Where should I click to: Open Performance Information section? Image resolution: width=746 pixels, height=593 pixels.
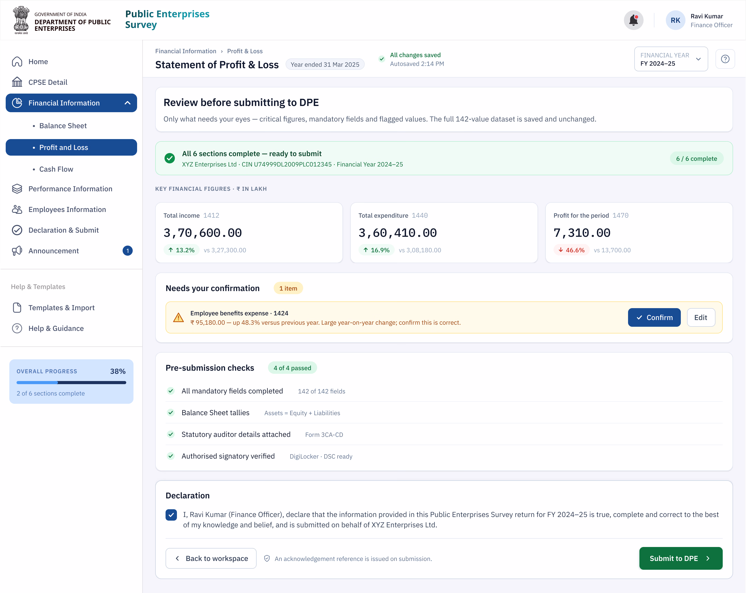(71, 189)
